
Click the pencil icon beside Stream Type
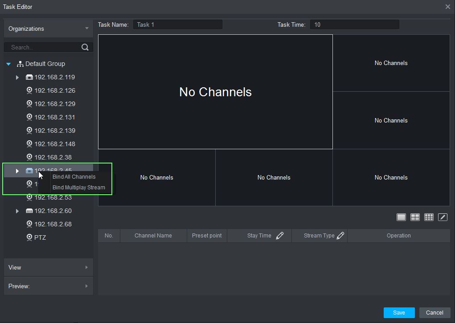pos(340,236)
